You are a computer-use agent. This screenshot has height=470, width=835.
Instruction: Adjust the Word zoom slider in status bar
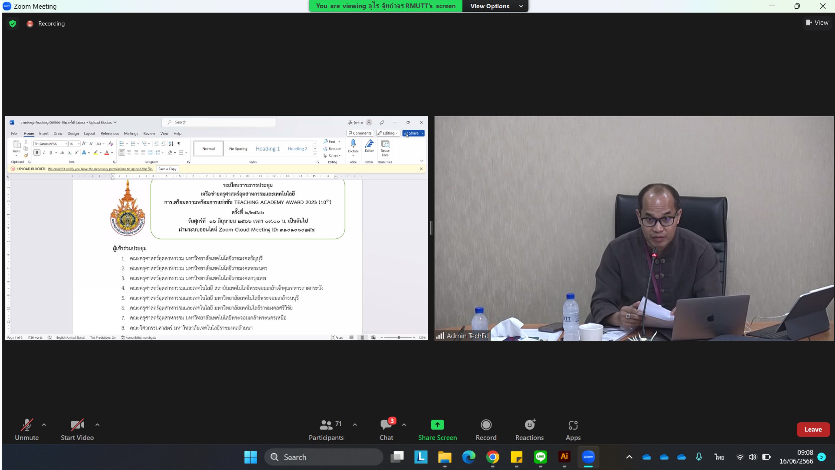(x=398, y=338)
